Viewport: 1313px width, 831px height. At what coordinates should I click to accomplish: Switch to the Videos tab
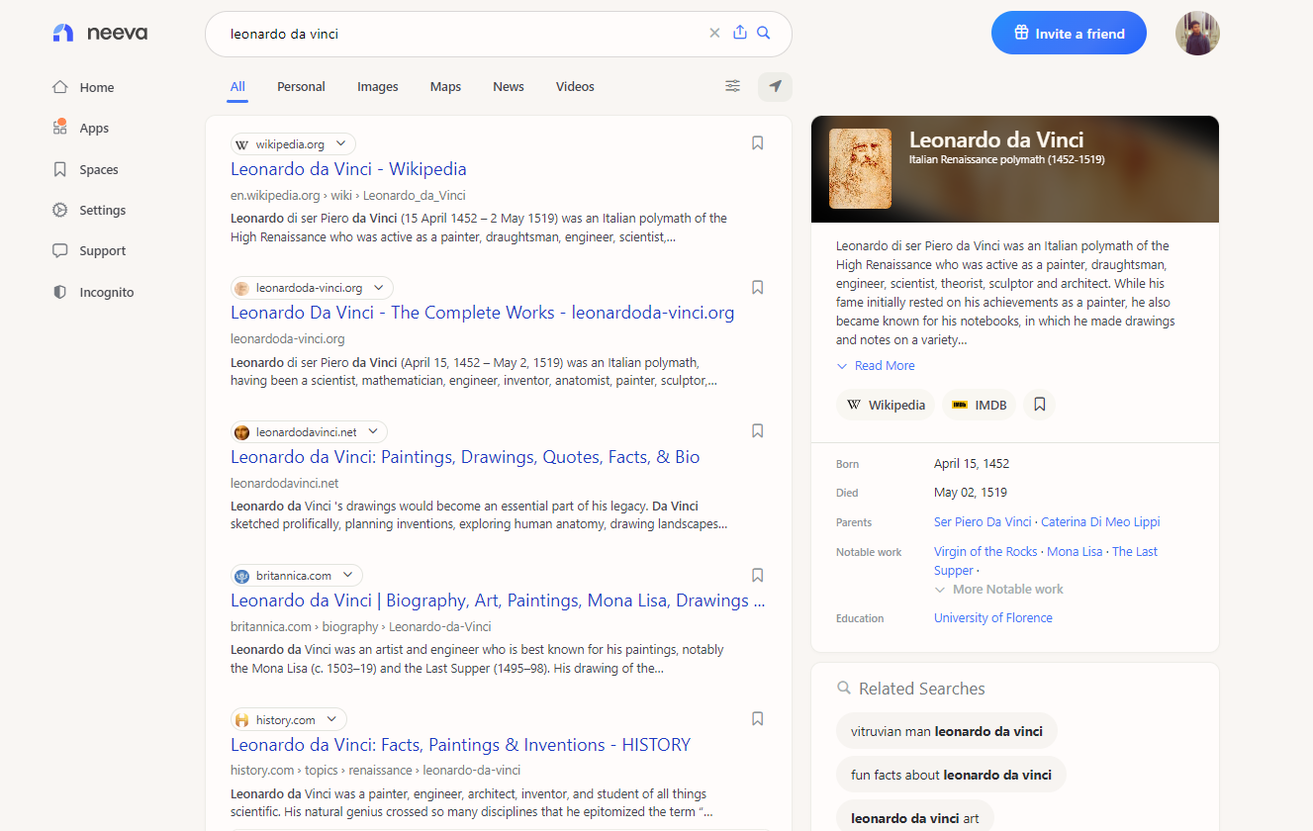[575, 86]
